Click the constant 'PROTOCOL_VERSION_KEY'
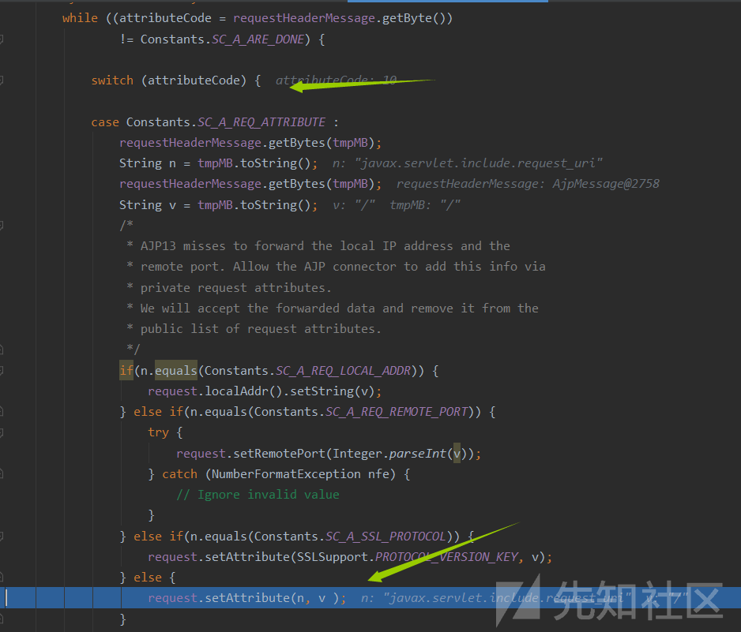Image resolution: width=741 pixels, height=632 pixels. pos(446,557)
